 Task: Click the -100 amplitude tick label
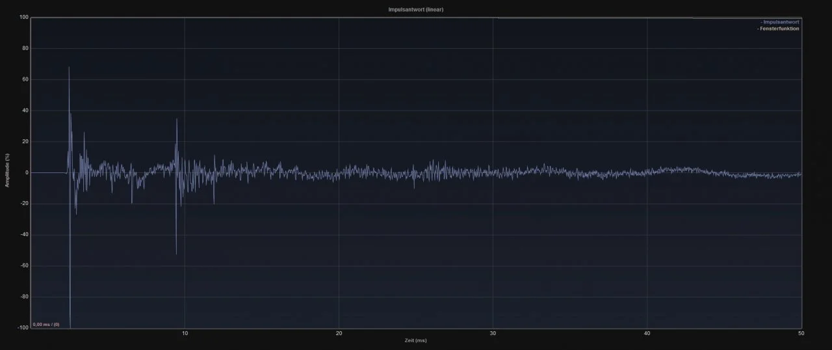click(x=23, y=328)
